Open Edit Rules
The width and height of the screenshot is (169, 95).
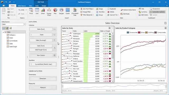coord(125,14)
